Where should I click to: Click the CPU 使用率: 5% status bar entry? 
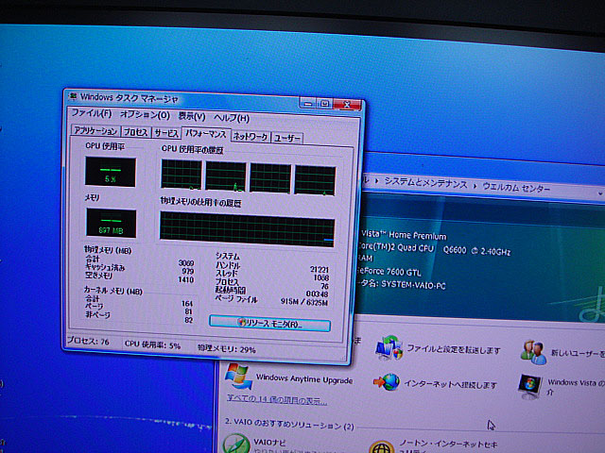coord(152,344)
